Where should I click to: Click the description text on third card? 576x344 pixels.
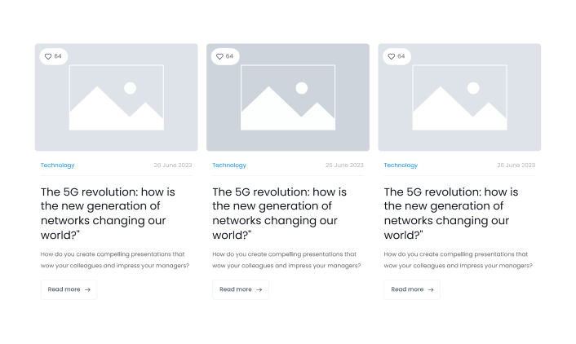[x=458, y=259]
